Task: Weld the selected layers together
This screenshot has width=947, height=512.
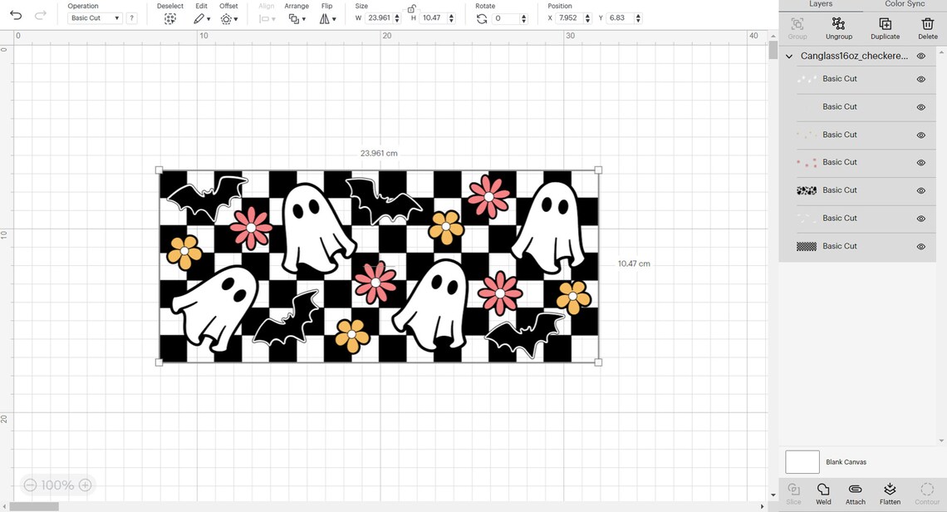Action: (x=823, y=490)
